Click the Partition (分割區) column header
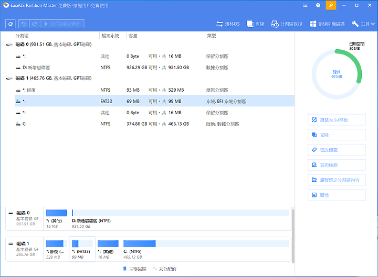The height and width of the screenshot is (277, 378). 22,36
